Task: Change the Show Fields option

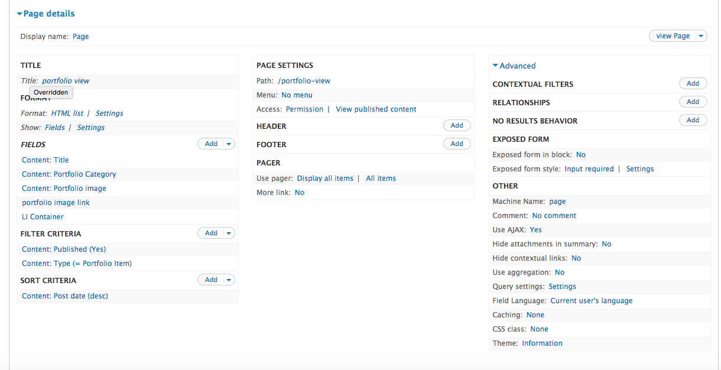Action: (55, 128)
